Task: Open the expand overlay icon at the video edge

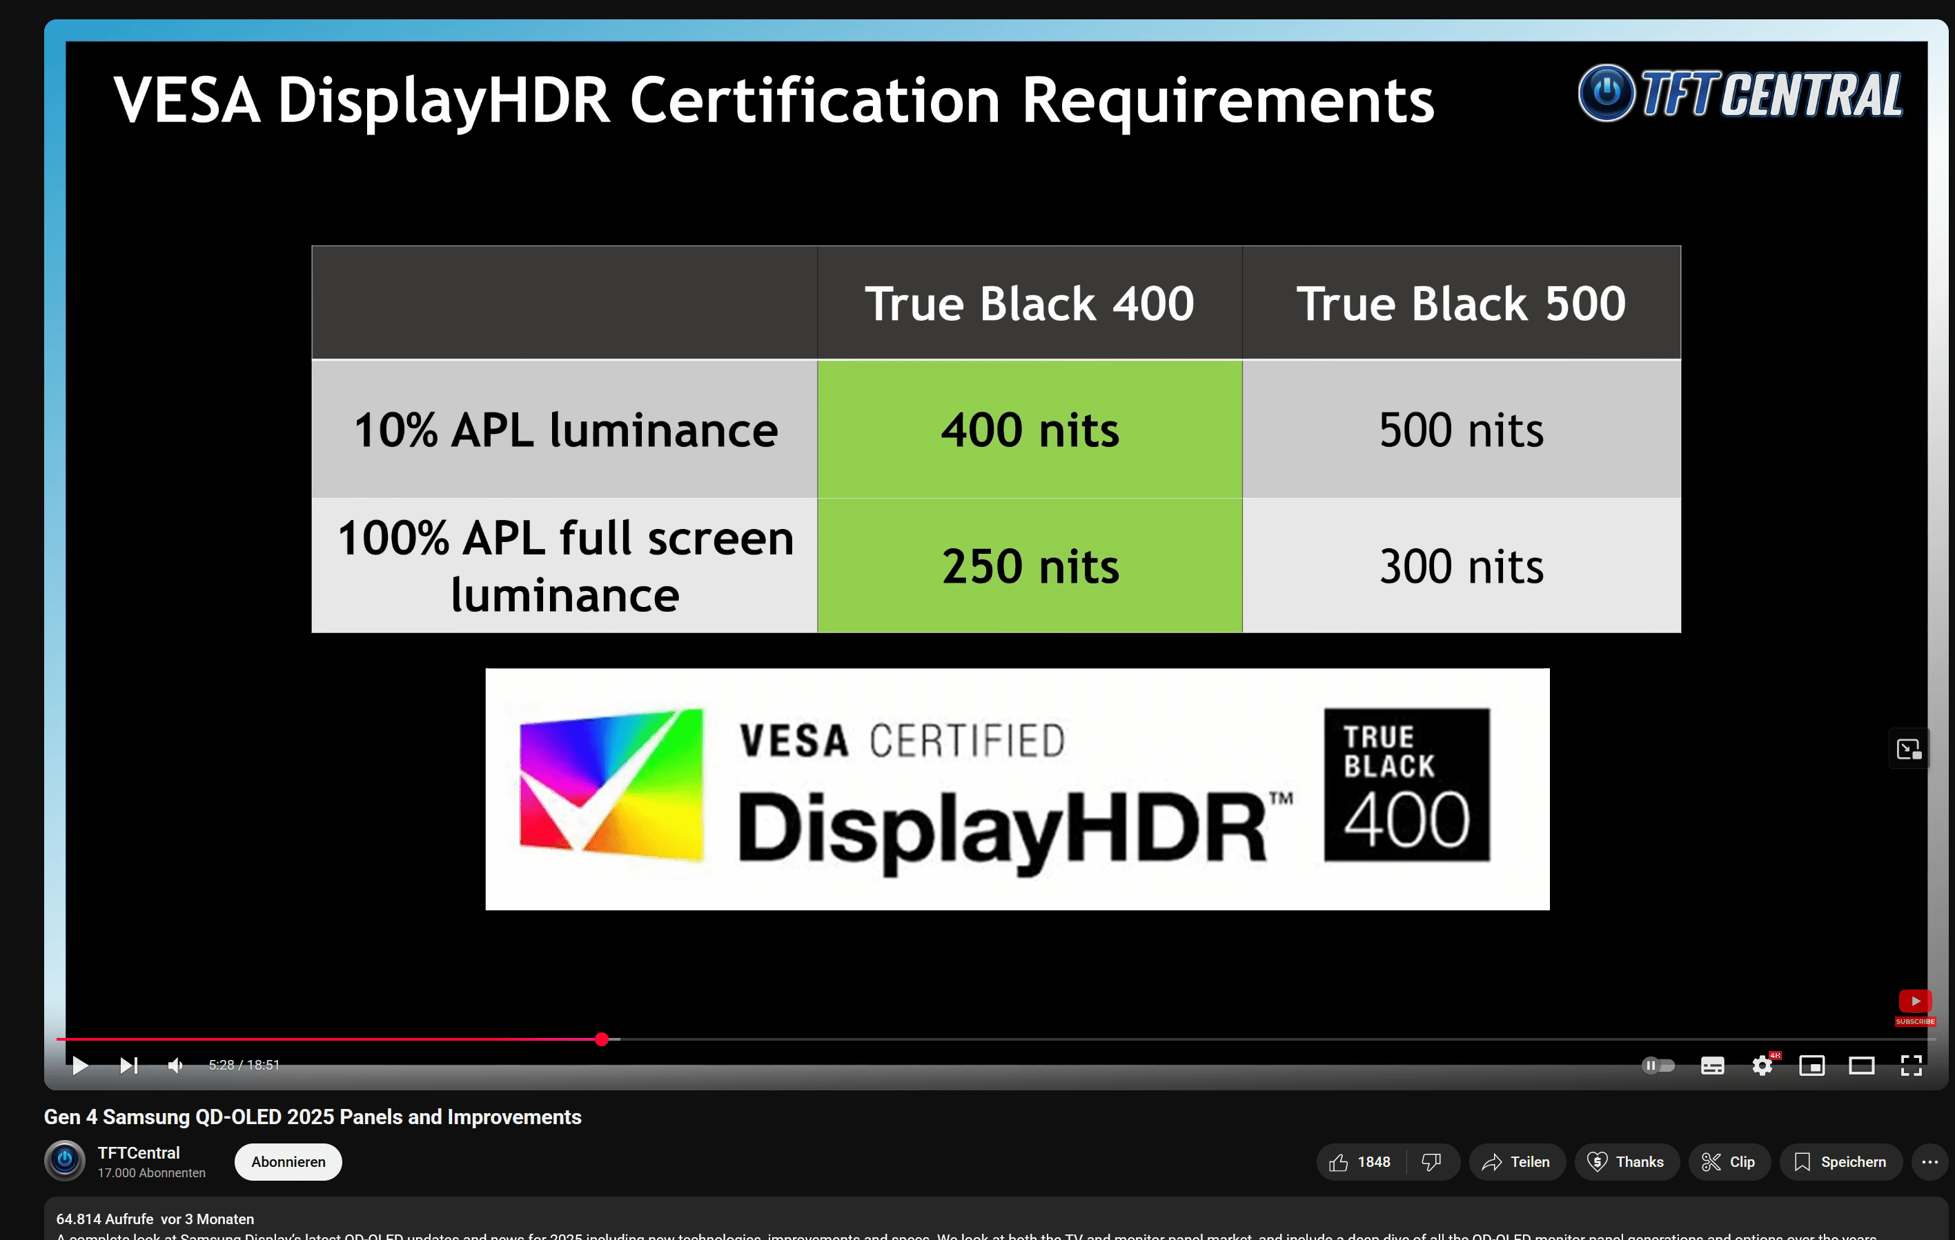Action: coord(1909,749)
